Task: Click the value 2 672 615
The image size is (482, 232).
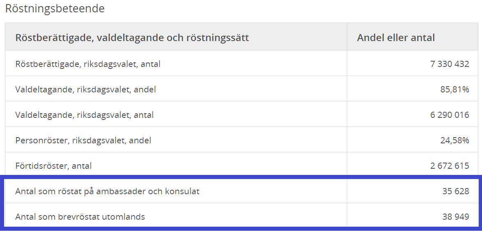Action: [450, 166]
